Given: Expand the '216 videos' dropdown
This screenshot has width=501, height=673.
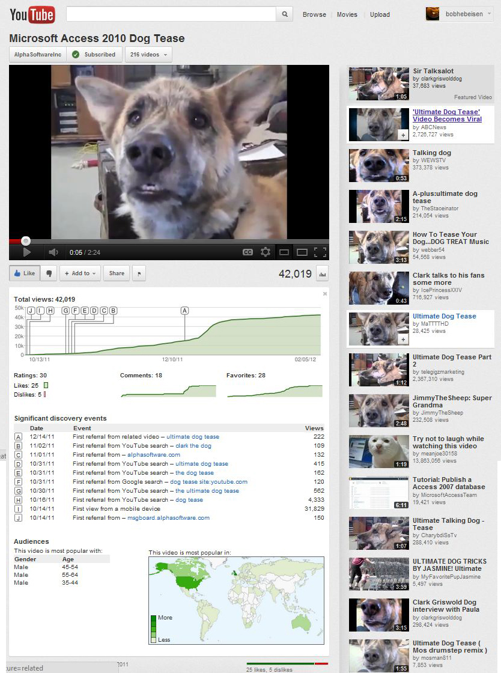Looking at the screenshot, I should [x=148, y=55].
